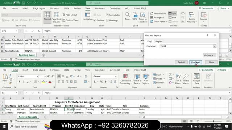Open a New Window
This screenshot has width=232, height=130.
(x=158, y=13)
